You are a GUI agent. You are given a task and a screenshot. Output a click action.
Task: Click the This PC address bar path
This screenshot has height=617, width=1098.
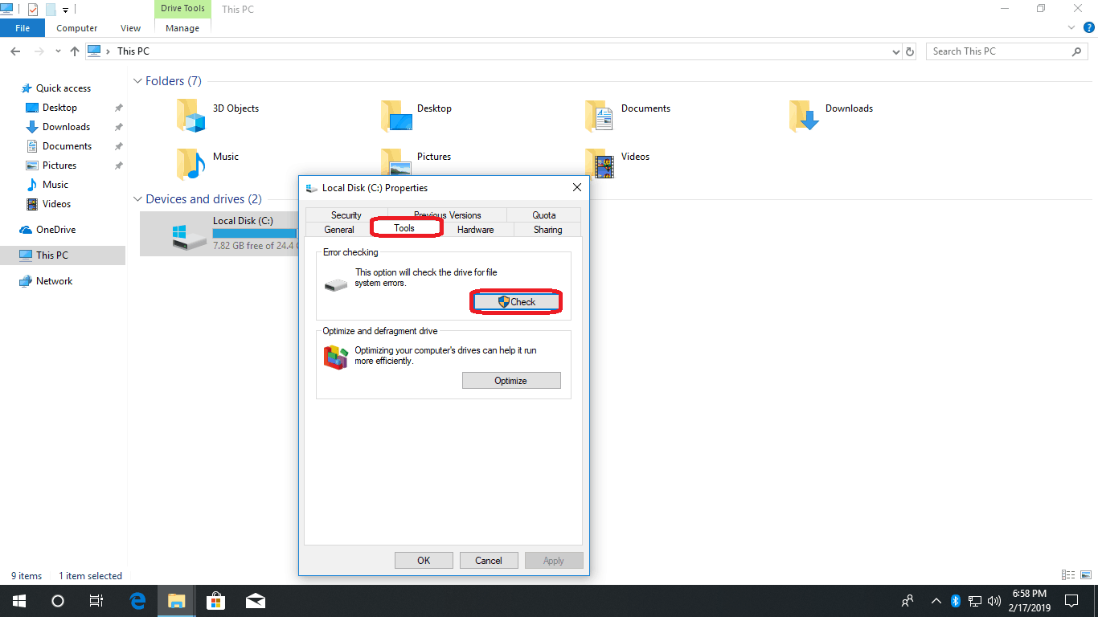pyautogui.click(x=133, y=51)
